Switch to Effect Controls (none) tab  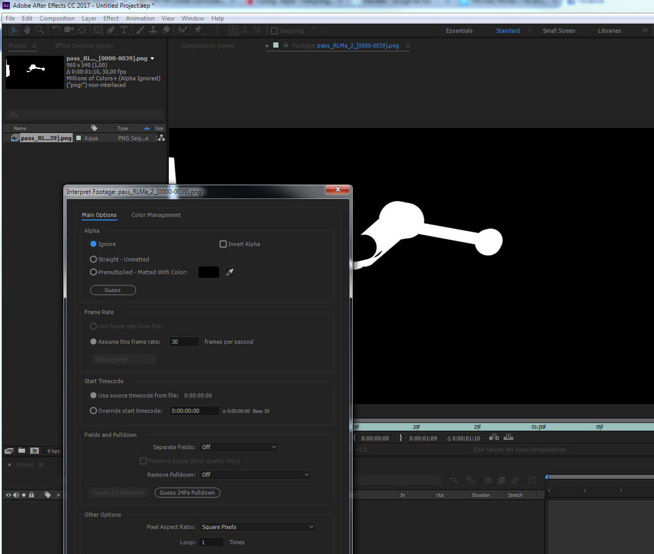click(84, 46)
